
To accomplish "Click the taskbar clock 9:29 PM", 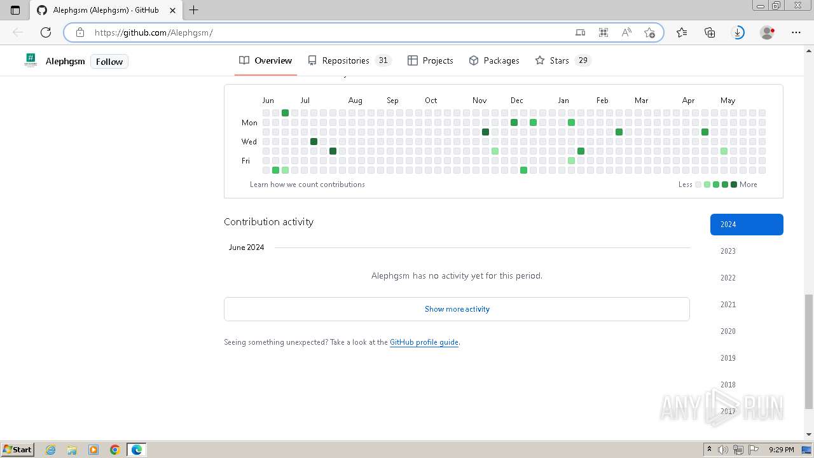I will pos(781,450).
